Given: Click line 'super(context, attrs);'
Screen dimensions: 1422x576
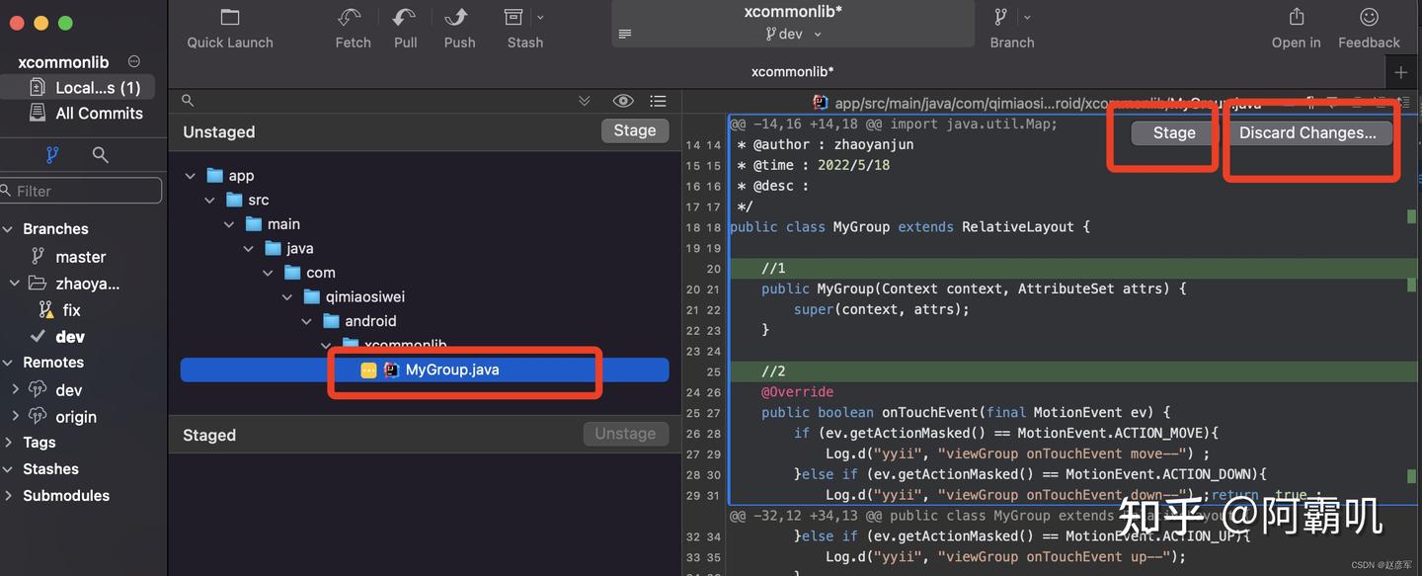Looking at the screenshot, I should pos(881,309).
